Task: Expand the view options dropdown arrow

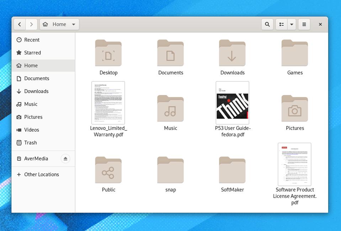Action: click(292, 24)
